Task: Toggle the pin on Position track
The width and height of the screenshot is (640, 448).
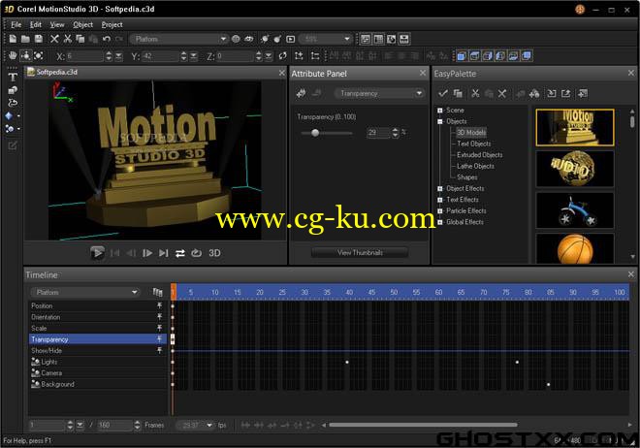Action: point(160,305)
